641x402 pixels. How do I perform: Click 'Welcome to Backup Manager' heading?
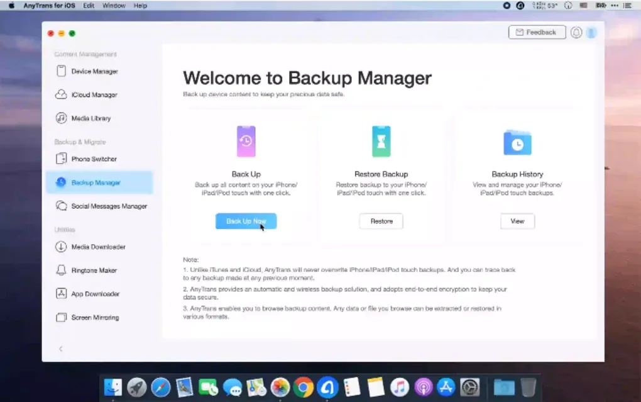307,78
